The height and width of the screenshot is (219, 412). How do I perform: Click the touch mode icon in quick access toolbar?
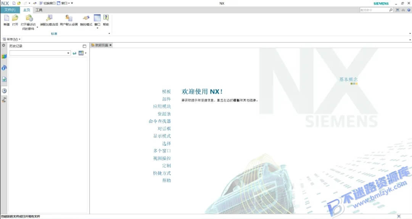[35, 3]
